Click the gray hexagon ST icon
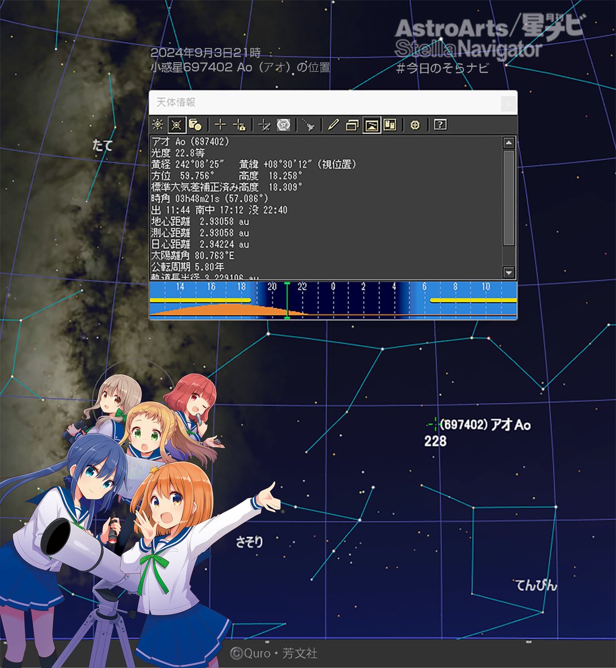Viewport: 616px width, 668px height. click(283, 125)
